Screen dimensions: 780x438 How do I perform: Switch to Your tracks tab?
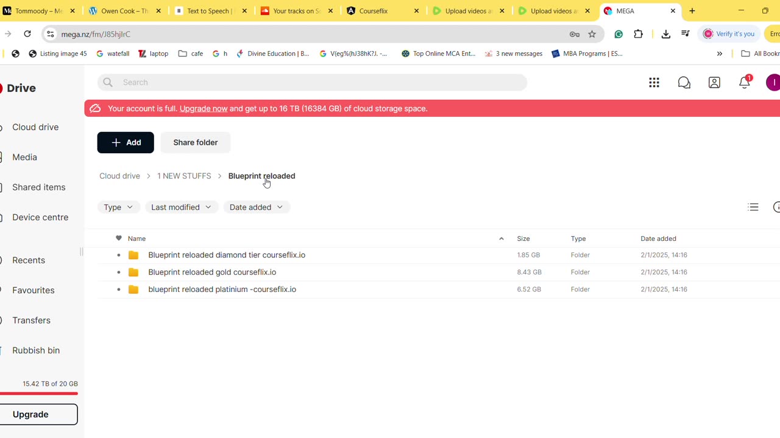[296, 11]
